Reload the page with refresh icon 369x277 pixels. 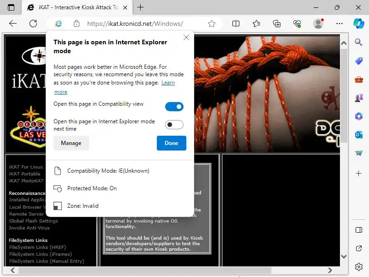coord(33,24)
